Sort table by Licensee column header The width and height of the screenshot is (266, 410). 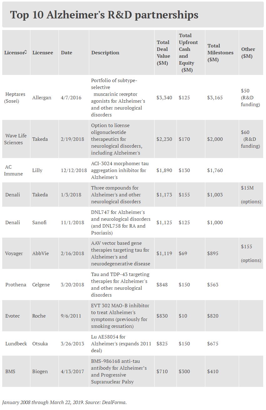tap(43, 52)
